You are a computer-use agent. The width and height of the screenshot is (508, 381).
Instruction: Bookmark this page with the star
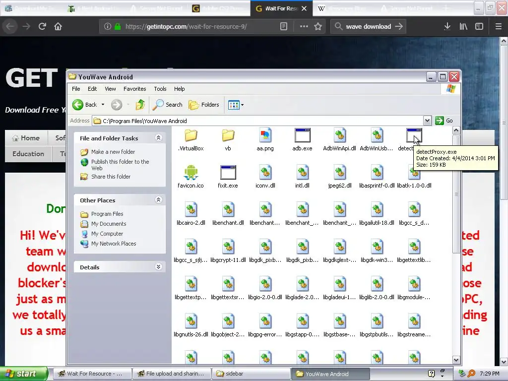(318, 26)
